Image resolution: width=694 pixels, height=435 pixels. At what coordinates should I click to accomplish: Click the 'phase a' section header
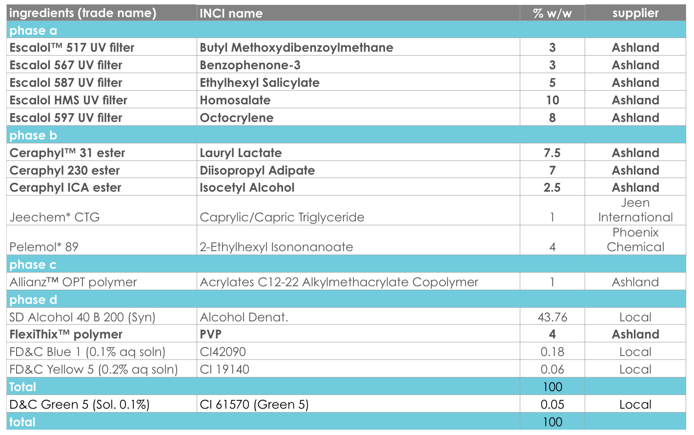tap(346, 30)
